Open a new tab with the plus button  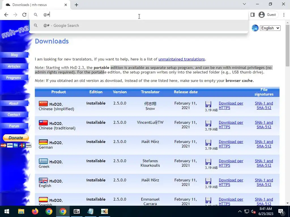pos(76,5)
